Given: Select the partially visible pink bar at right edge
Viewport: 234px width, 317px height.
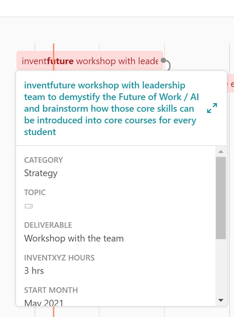Looking at the screenshot, I should tap(230, 83).
